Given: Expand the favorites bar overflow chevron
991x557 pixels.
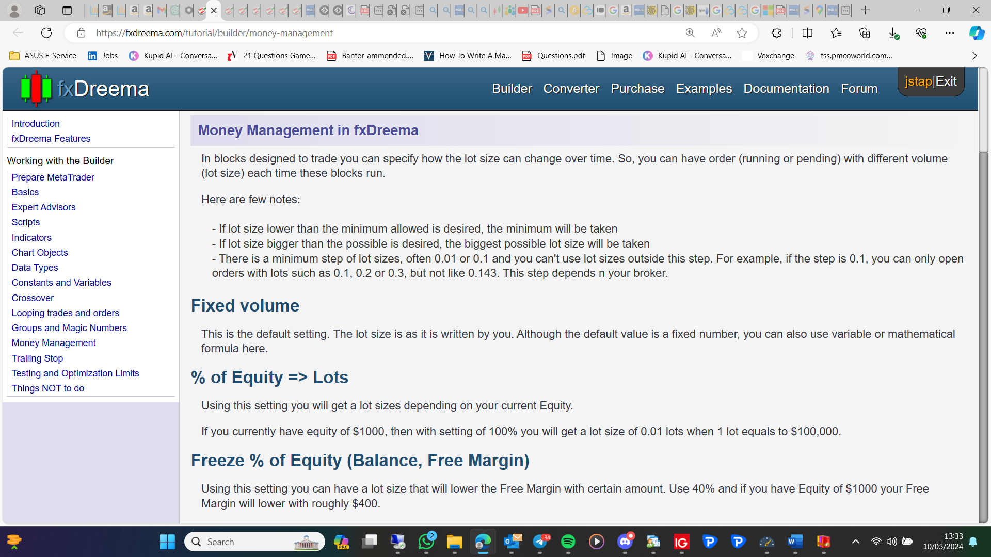Looking at the screenshot, I should coord(974,56).
